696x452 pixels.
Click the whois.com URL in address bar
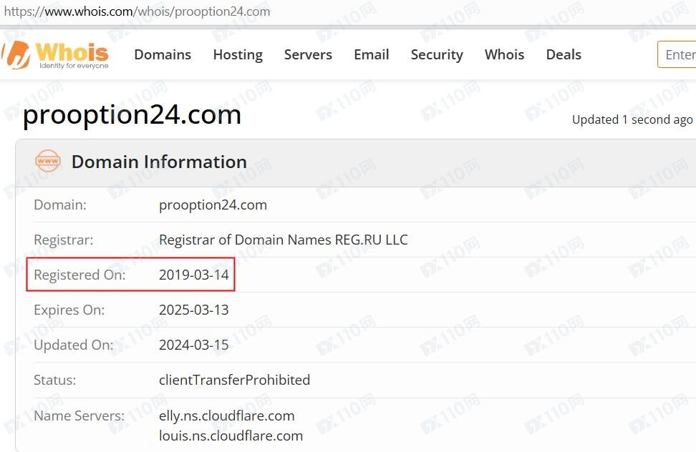point(137,11)
